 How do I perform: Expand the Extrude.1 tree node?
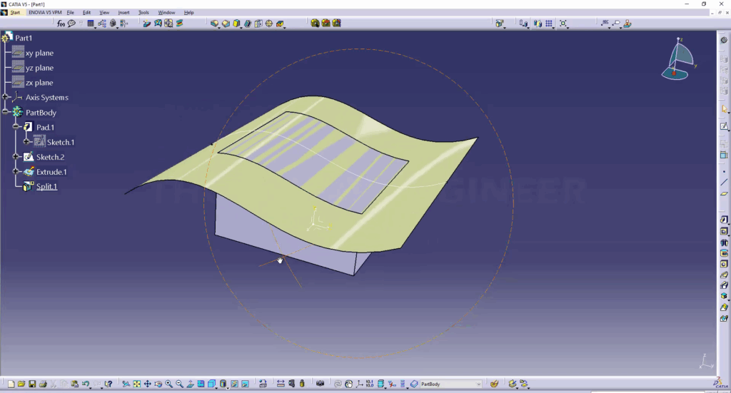point(17,172)
